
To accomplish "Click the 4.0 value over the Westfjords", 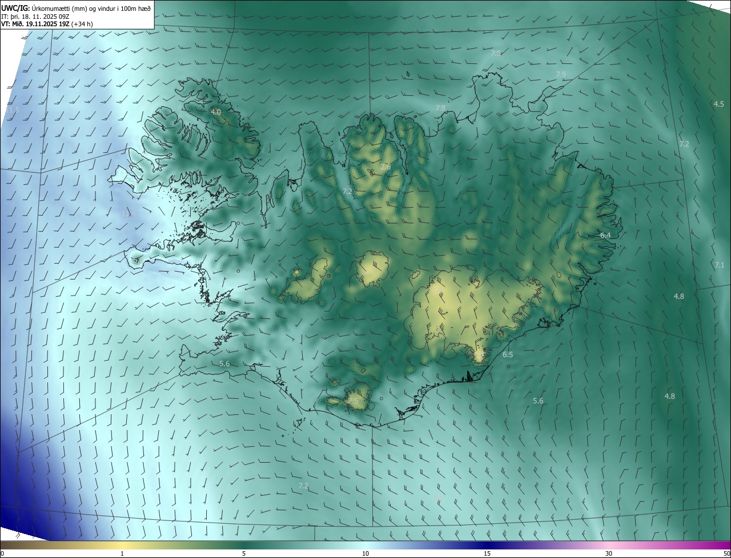I will (x=216, y=112).
